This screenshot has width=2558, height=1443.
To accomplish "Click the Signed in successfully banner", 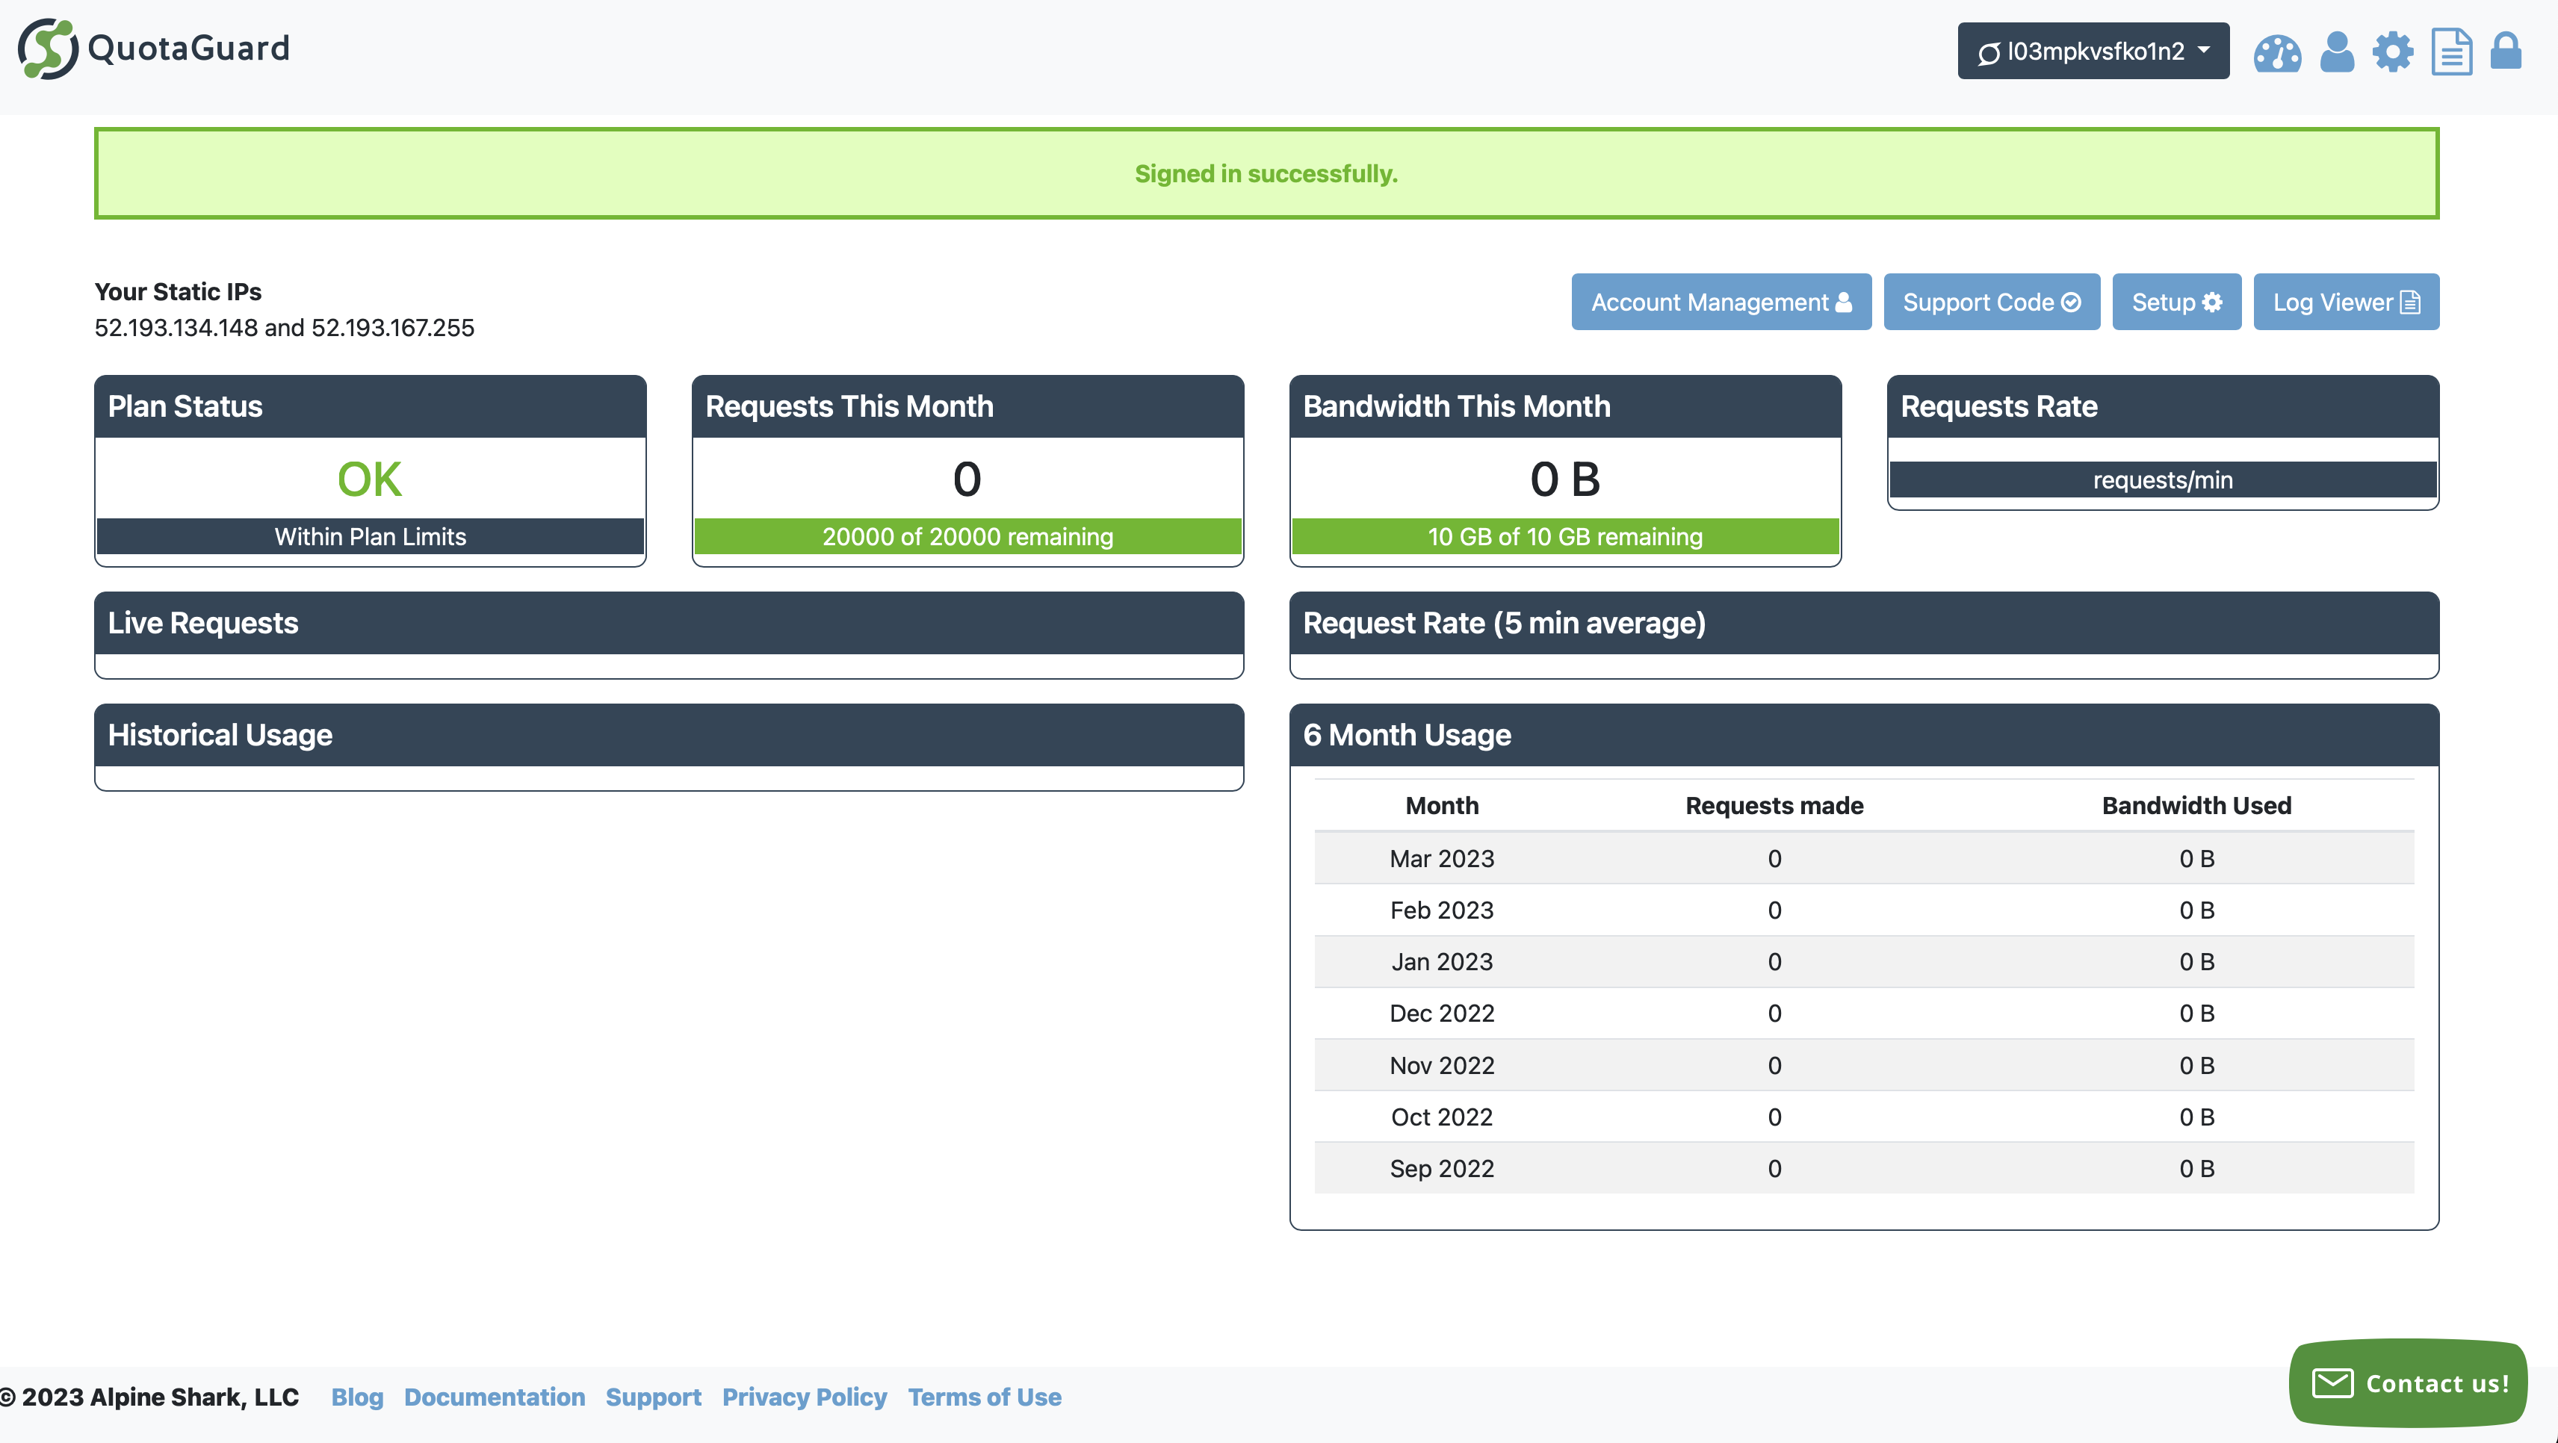I will click(x=1266, y=173).
